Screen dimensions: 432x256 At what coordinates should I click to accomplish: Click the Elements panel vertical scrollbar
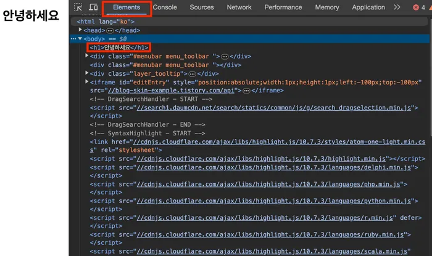430,77
